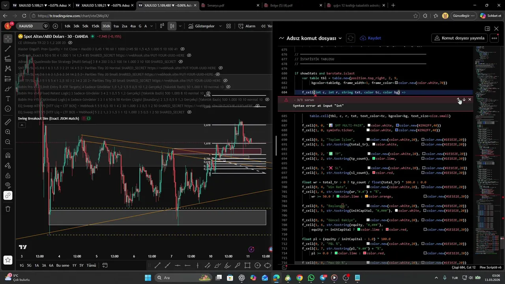Click color swatch beside frame_color on line 682
Image resolution: width=505 pixels, height=284 pixels.
[396, 83]
